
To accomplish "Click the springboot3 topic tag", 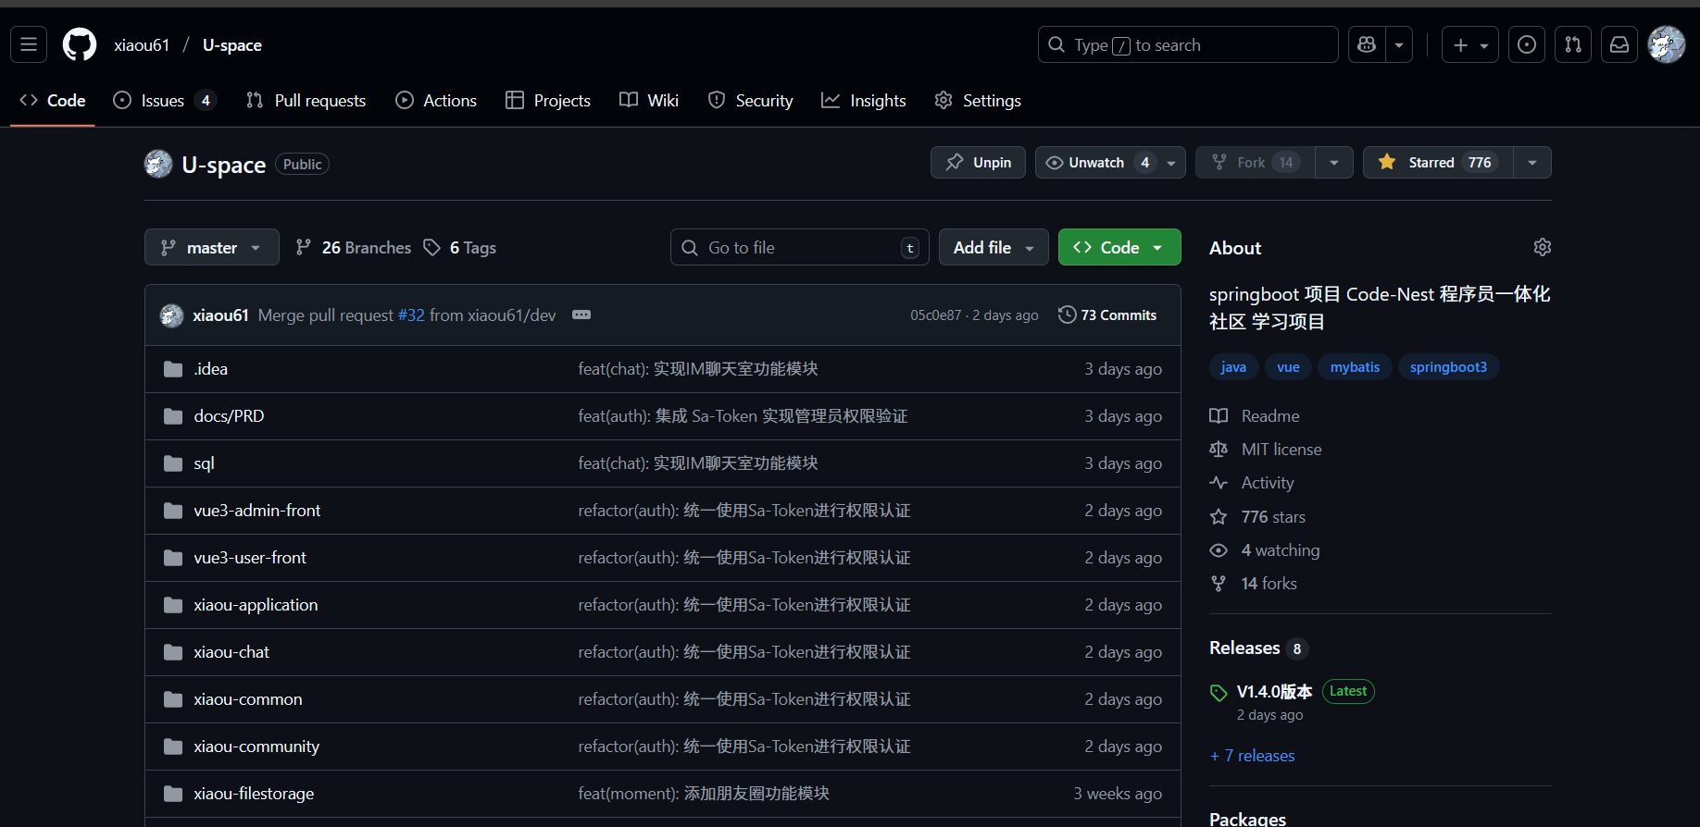I will click(x=1448, y=367).
